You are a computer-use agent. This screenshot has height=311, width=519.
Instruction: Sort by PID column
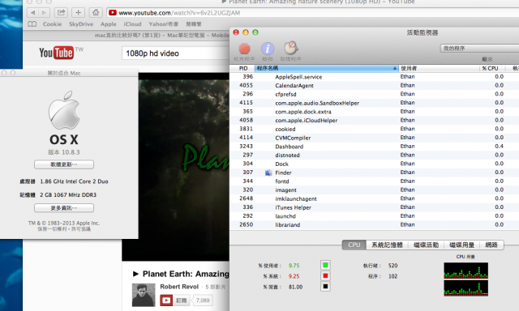pos(243,68)
